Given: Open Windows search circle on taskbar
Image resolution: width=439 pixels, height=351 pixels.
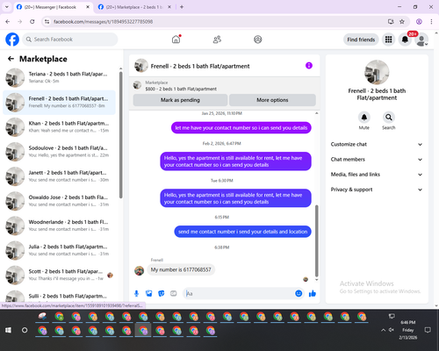Looking at the screenshot, I should pos(25,330).
